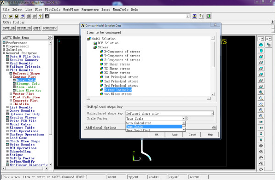Open Element Solu in Main Menu
275x181 pixels.
pyautogui.click(x=28, y=83)
